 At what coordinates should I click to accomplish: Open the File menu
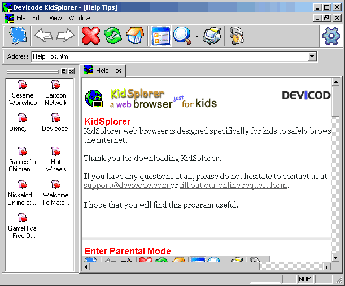[x=21, y=18]
